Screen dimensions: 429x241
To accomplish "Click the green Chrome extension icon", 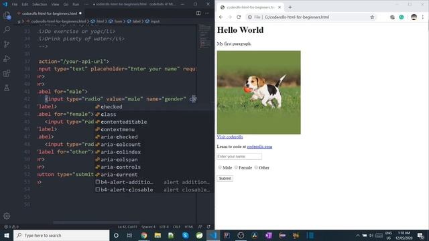I will click(402, 17).
